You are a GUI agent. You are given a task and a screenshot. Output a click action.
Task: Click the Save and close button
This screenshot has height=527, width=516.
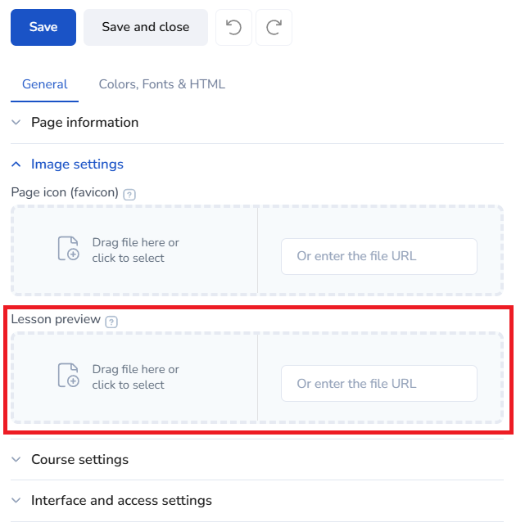pyautogui.click(x=145, y=28)
